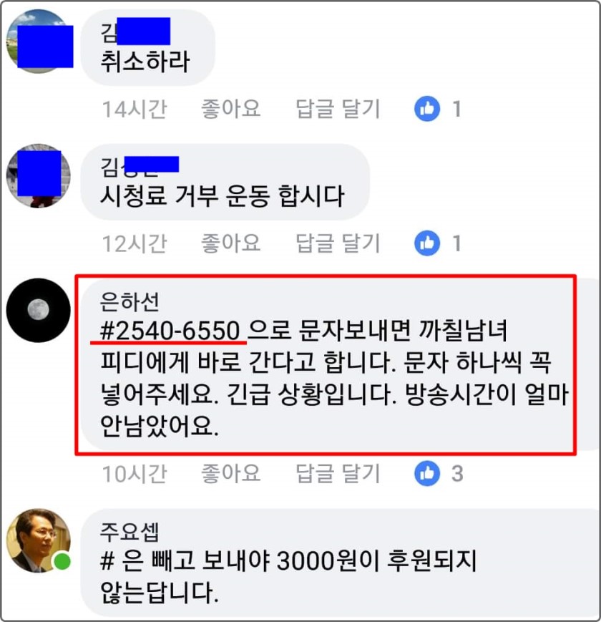The height and width of the screenshot is (622, 601).
Task: Click the green online status dot on 주요셉's avatar
Action: [62, 561]
